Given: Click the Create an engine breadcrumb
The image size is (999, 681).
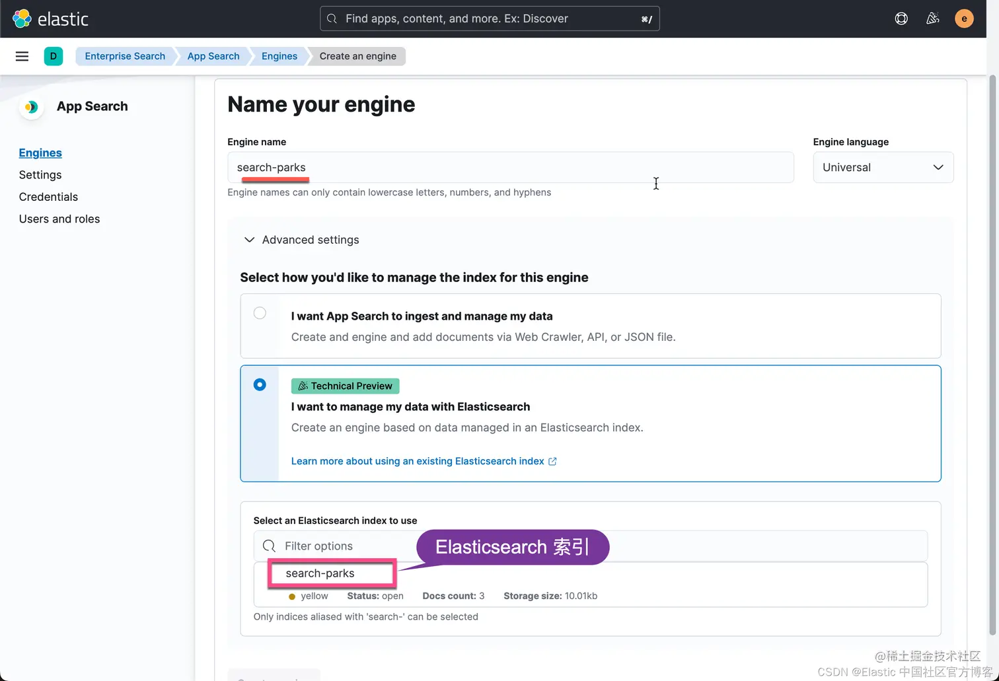Looking at the screenshot, I should point(358,56).
